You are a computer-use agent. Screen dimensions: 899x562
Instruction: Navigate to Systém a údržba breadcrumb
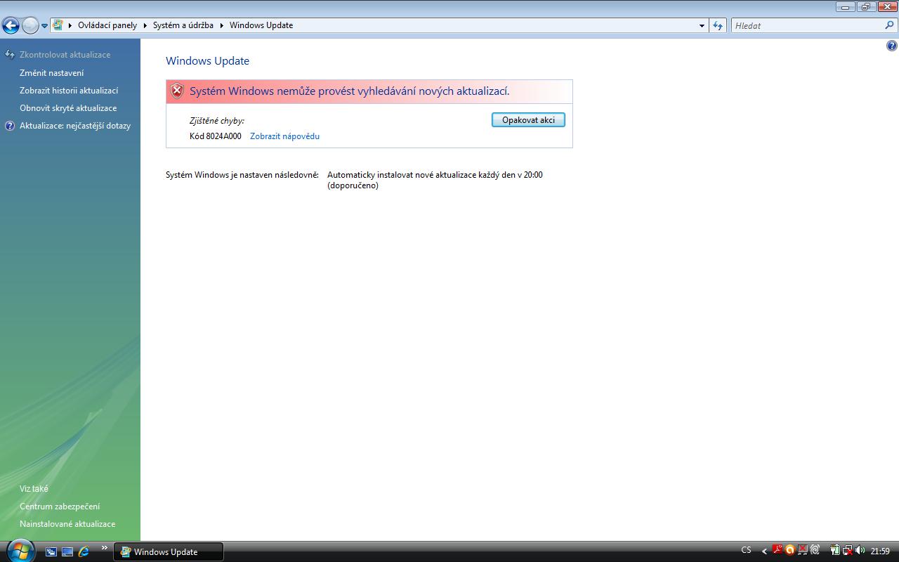tap(183, 25)
